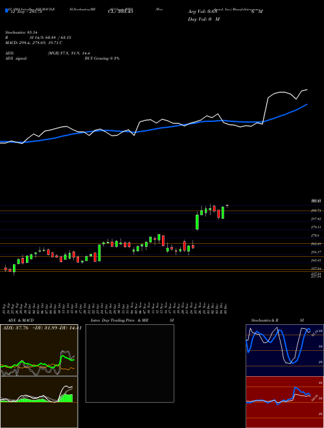
Task: Click the 279.11 price axis label
Action: [317, 227]
